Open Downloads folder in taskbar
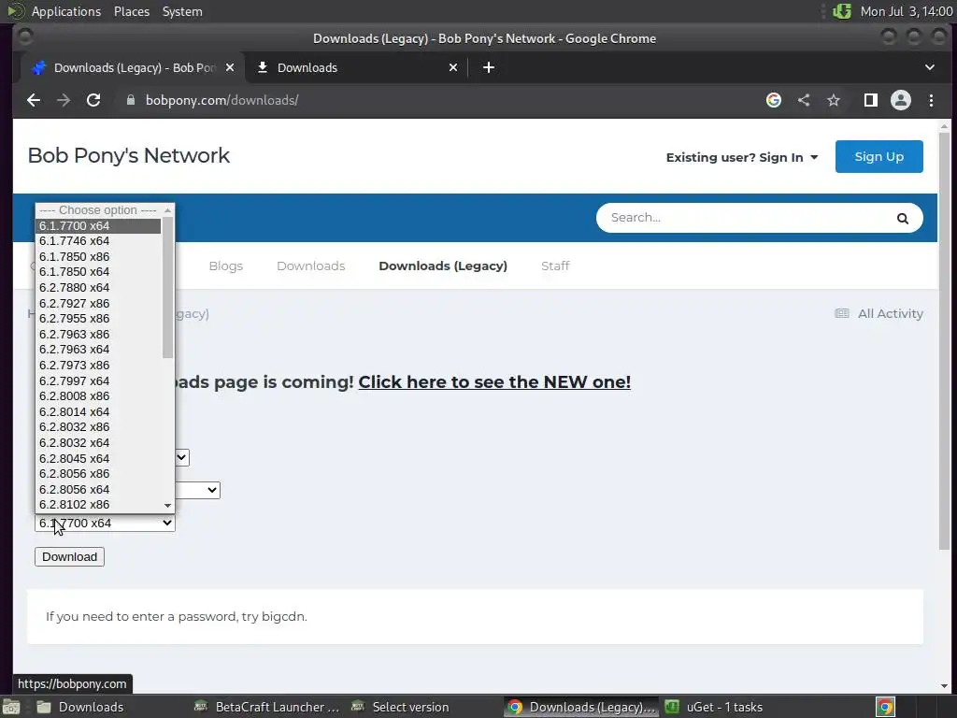957x718 pixels. 80,707
